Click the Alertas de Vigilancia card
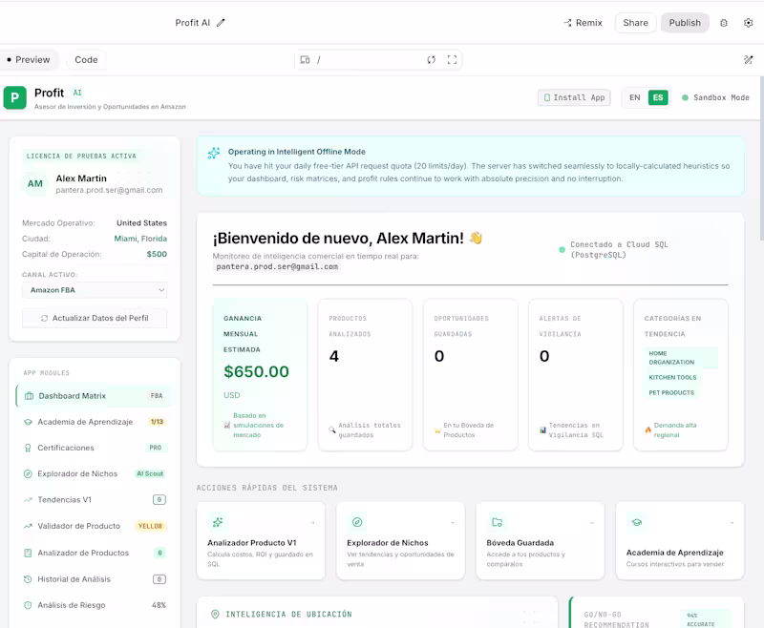This screenshot has width=764, height=628. (x=576, y=375)
